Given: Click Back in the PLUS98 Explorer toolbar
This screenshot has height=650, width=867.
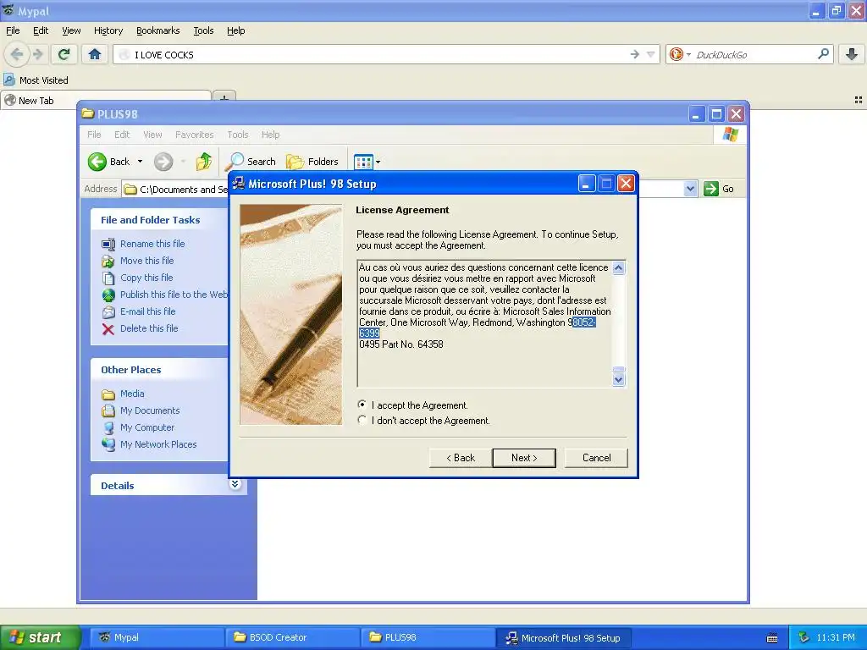Looking at the screenshot, I should (109, 162).
